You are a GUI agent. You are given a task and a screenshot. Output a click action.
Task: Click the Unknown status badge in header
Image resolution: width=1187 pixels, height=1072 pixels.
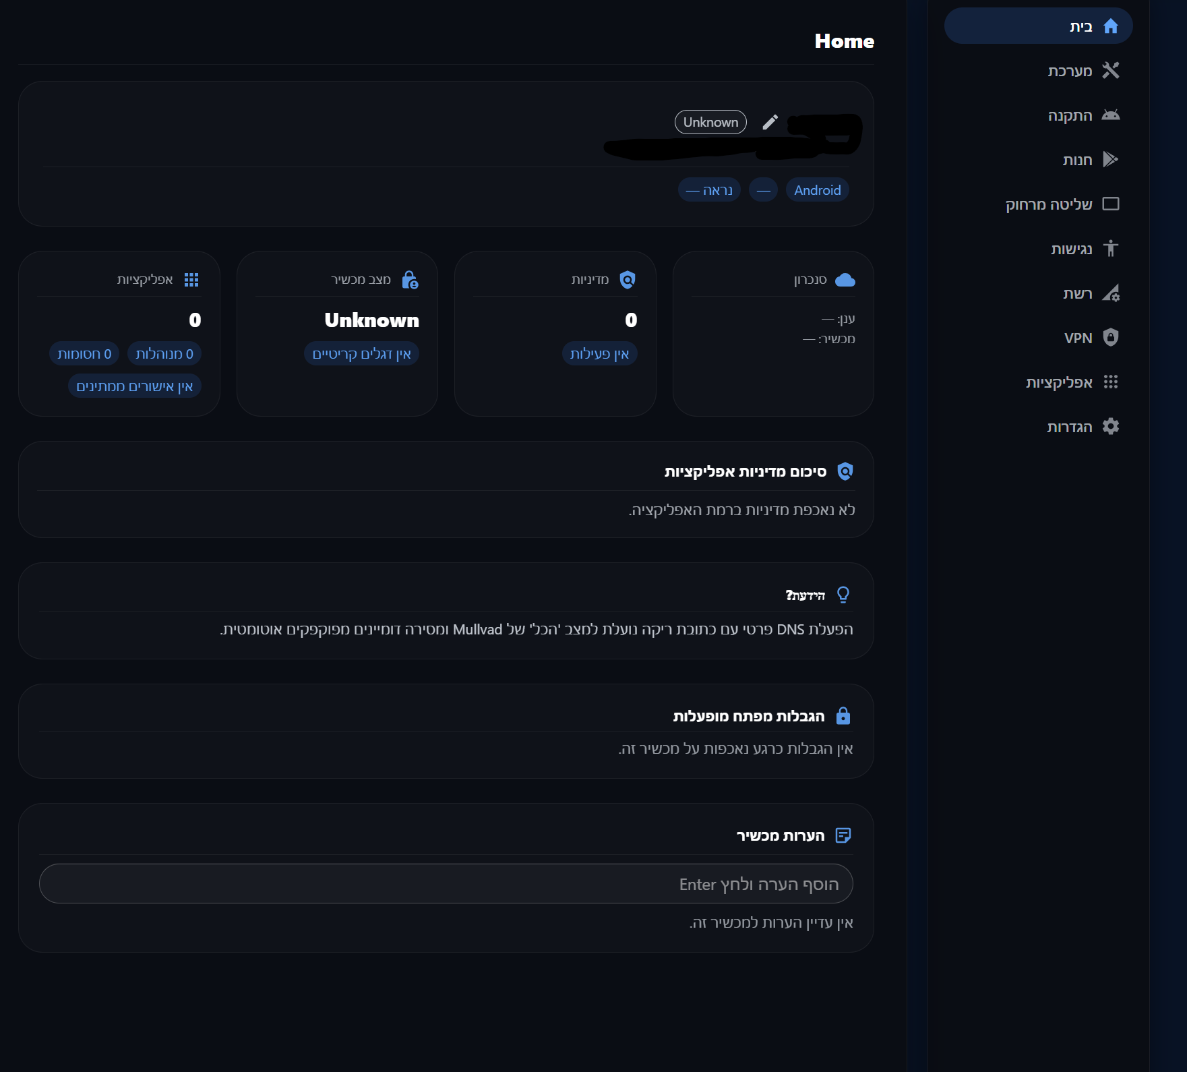point(710,122)
